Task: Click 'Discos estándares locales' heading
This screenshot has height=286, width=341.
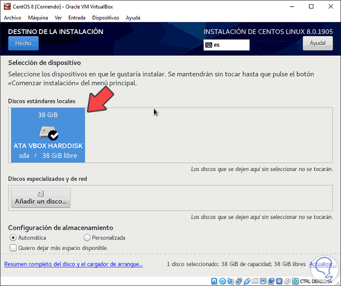Action: coord(42,101)
